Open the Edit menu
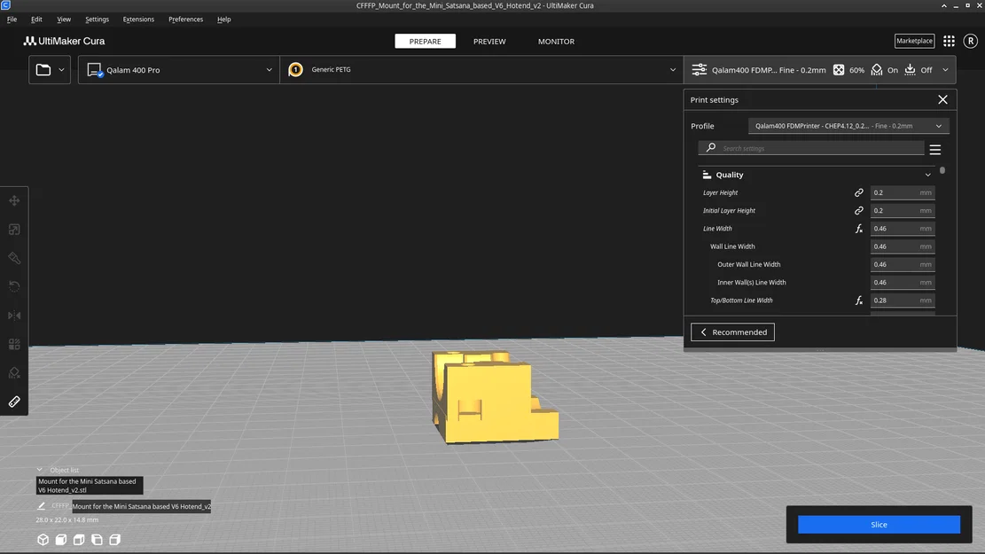985x554 pixels. click(36, 20)
